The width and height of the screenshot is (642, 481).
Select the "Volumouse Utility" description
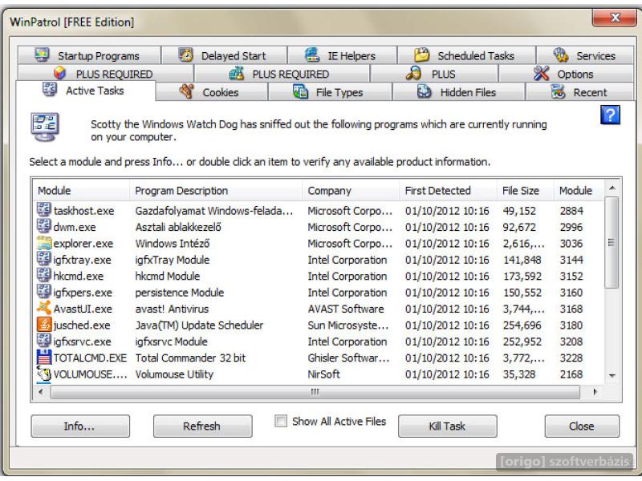[x=174, y=374]
